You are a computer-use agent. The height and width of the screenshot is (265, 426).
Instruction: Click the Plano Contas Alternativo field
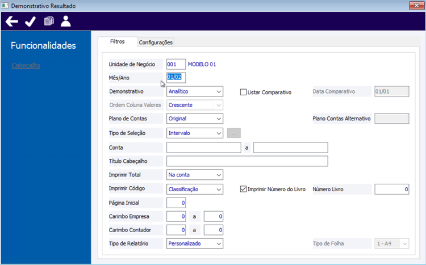pyautogui.click(x=391, y=119)
